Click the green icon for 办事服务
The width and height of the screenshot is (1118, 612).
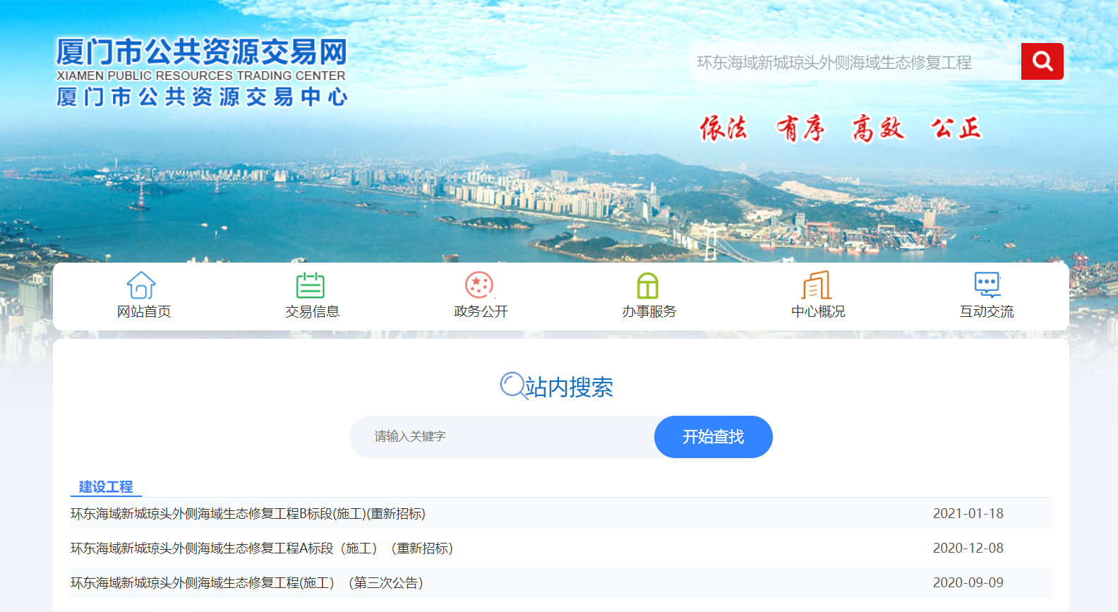pos(647,285)
